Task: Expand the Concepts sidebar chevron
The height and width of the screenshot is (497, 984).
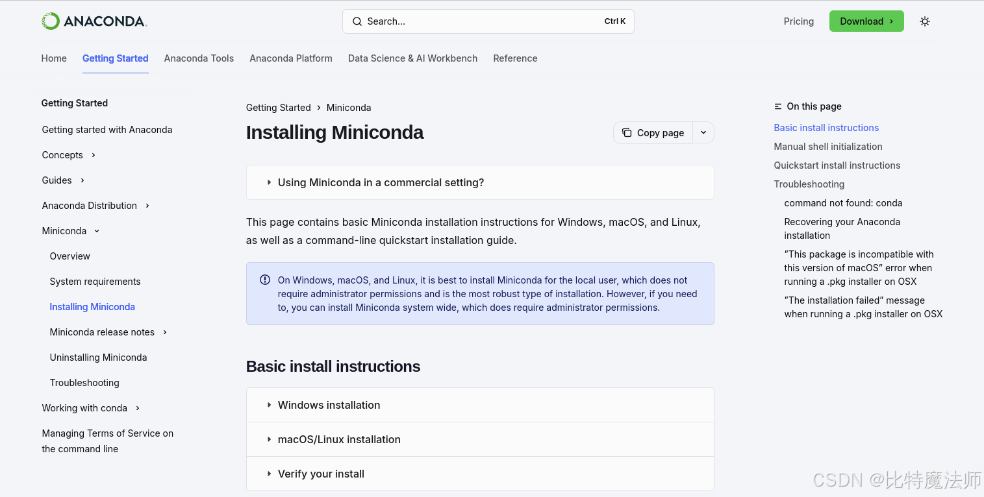Action: (94, 155)
